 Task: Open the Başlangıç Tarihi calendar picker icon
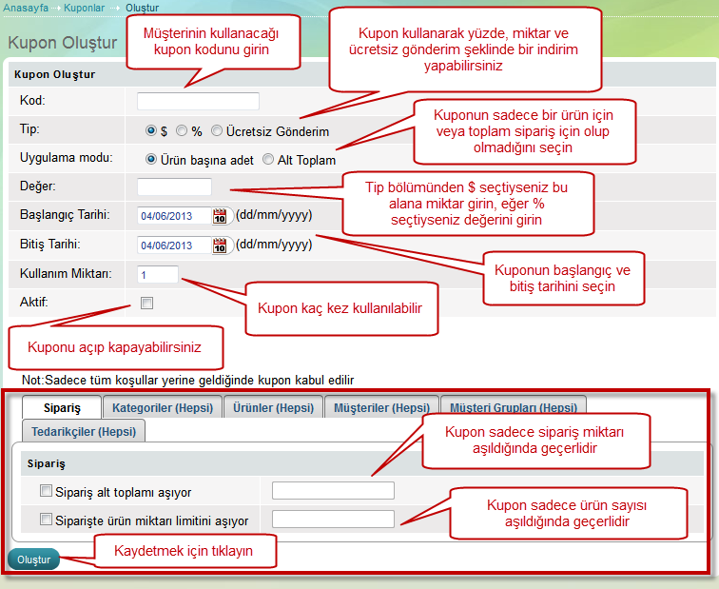point(221,216)
